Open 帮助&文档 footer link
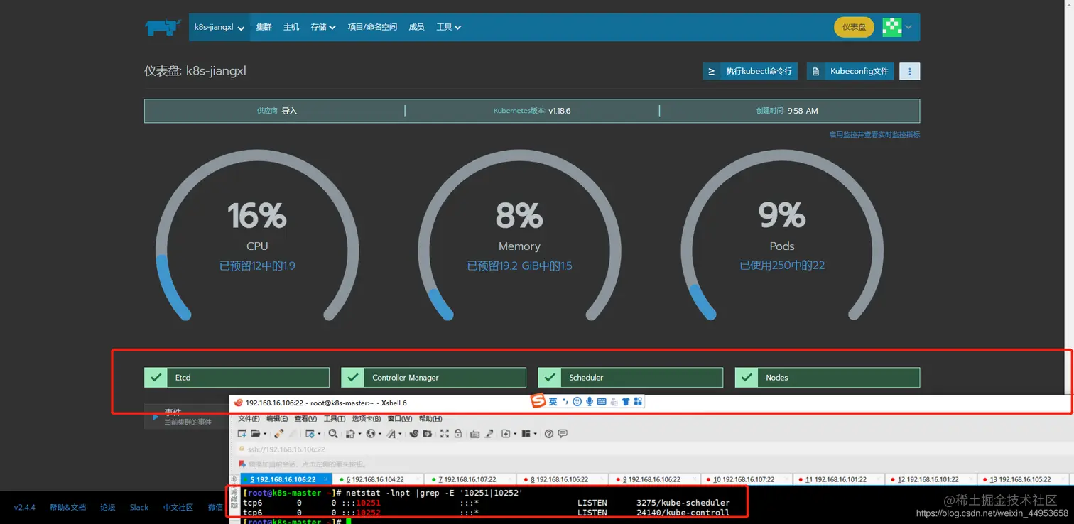This screenshot has height=524, width=1074. 67,507
